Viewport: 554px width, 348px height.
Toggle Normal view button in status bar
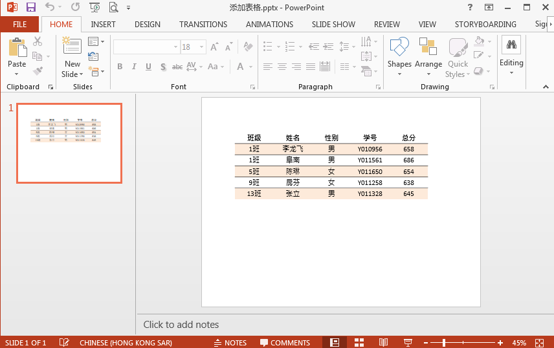[334, 342]
